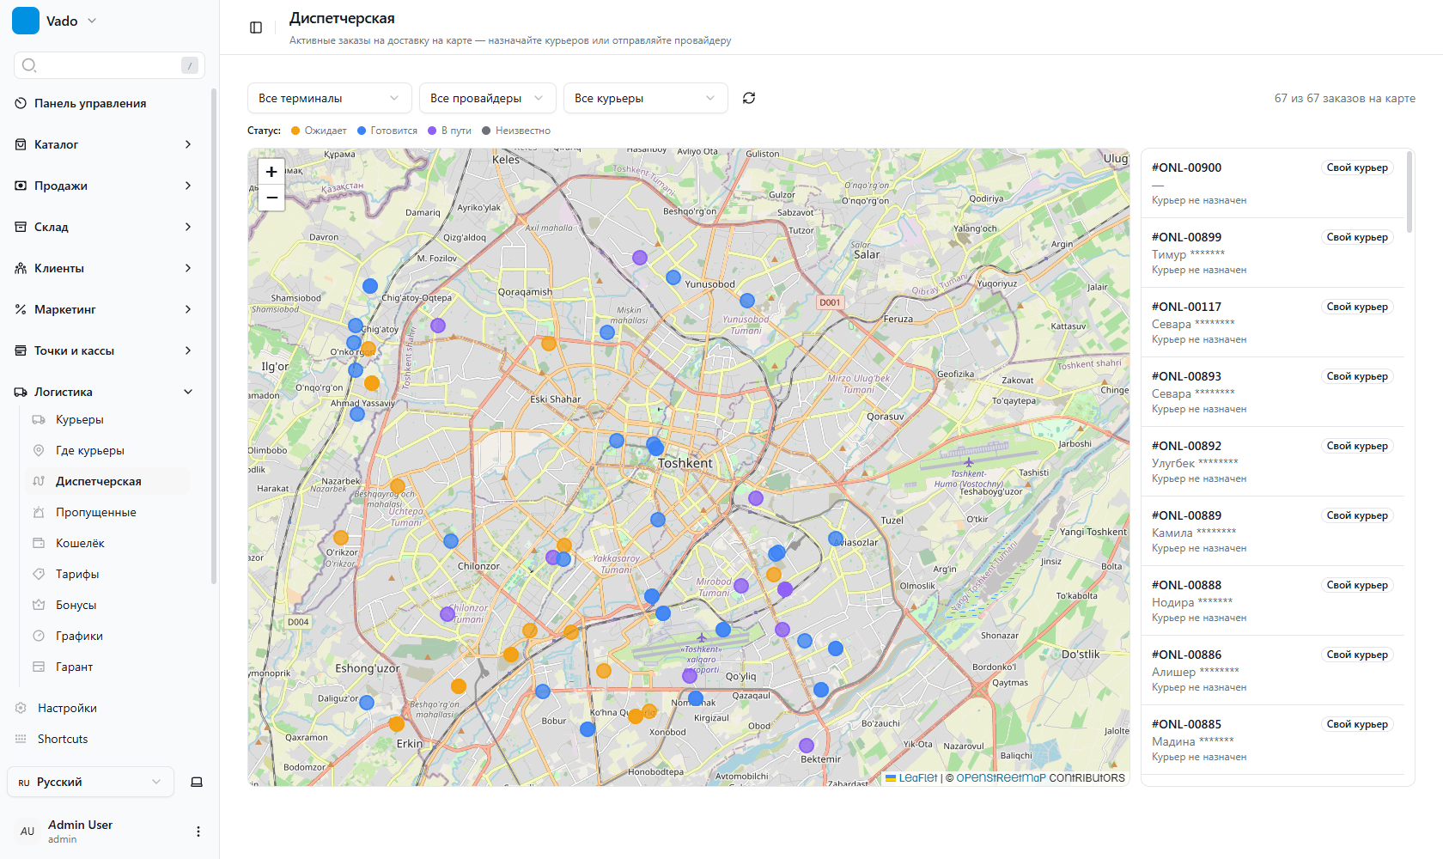This screenshot has width=1443, height=859.
Task: Click the purple map marker near Bektemir
Action: pos(807,746)
